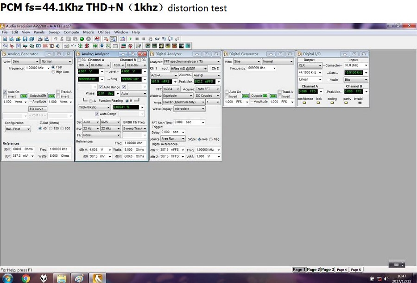
Task: Click the scissors cut icon
Action: 62,39
